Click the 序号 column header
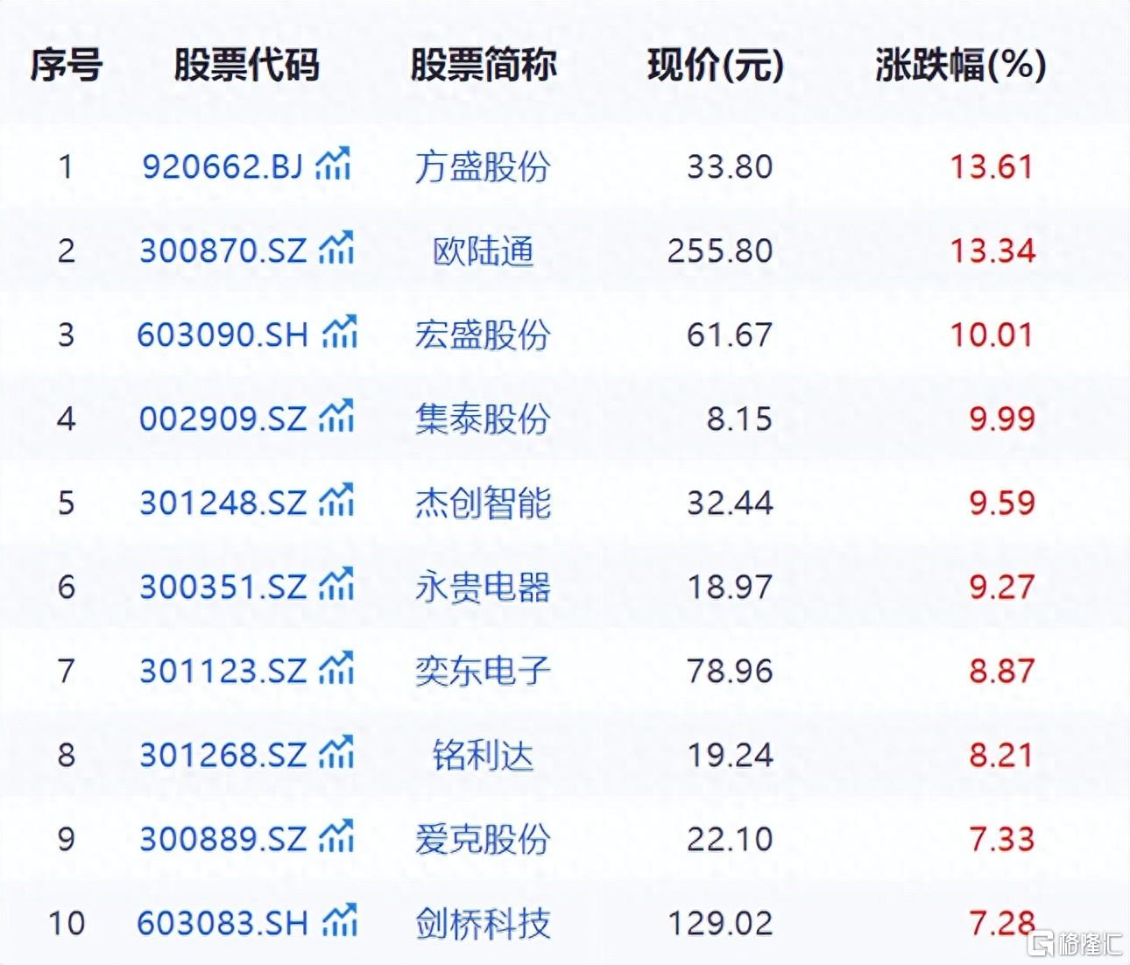This screenshot has width=1130, height=965. pos(67,65)
